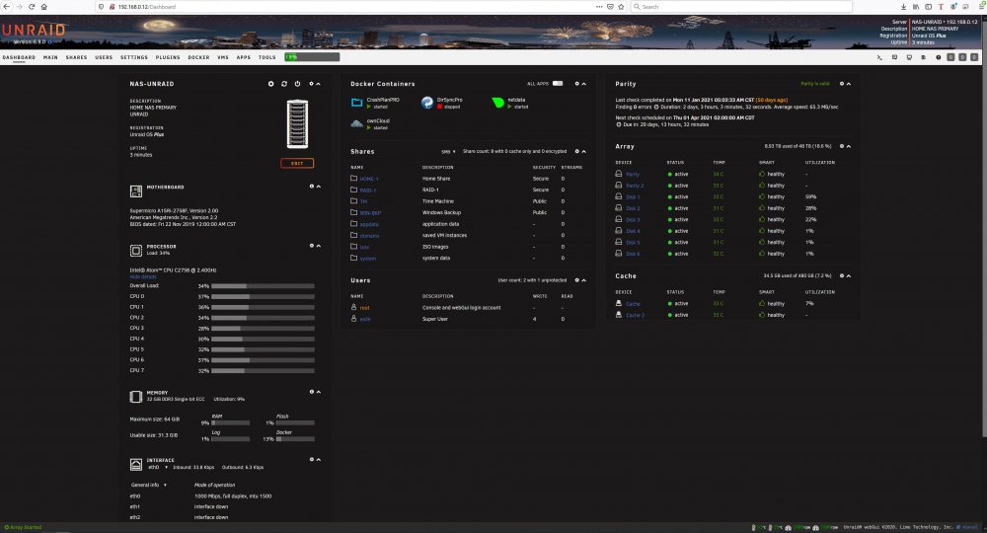Collapse the Array panel

click(x=849, y=147)
